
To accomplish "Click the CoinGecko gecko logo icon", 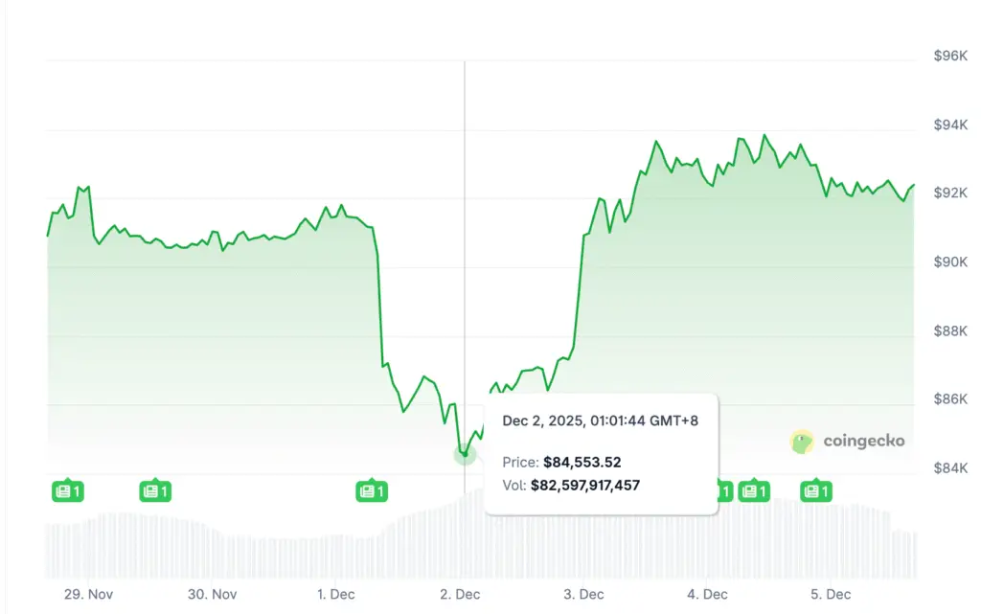I will pos(802,442).
